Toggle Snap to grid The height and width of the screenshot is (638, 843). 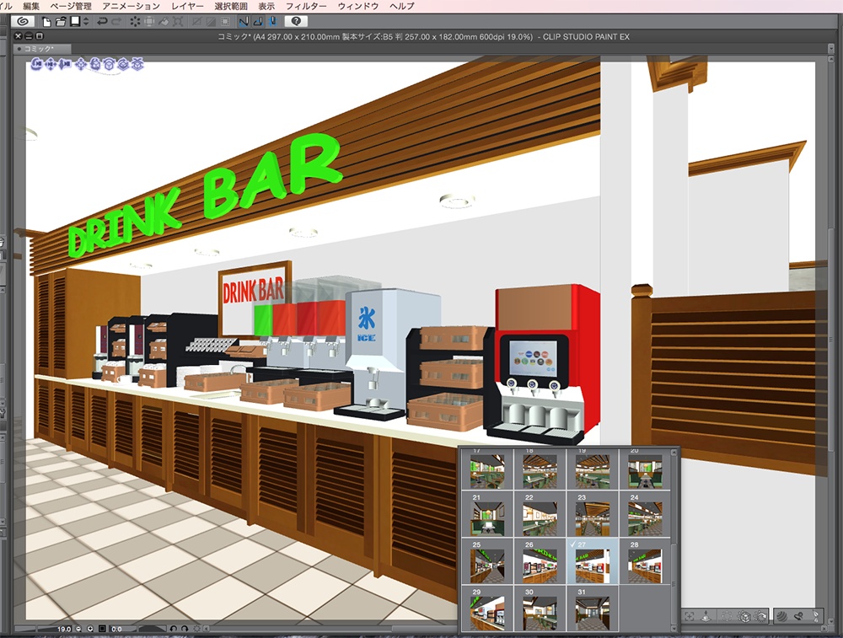[x=272, y=22]
